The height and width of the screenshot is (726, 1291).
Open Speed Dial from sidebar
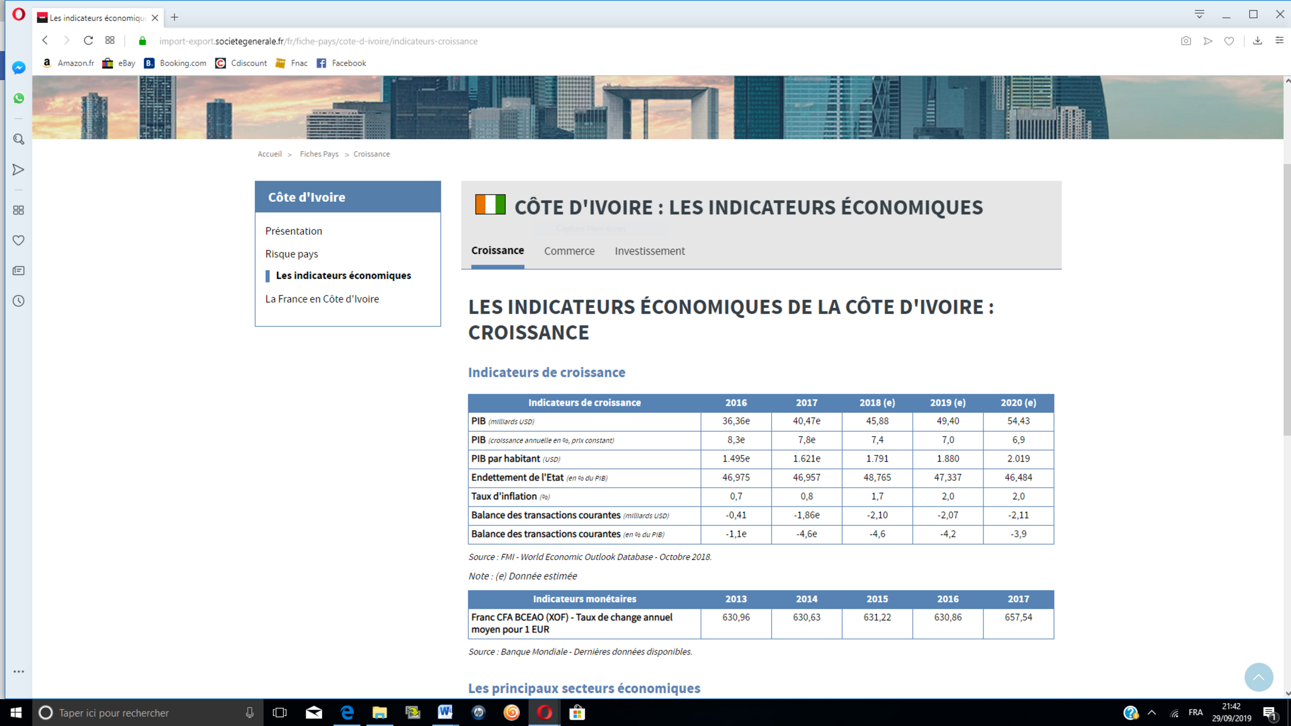(x=19, y=210)
